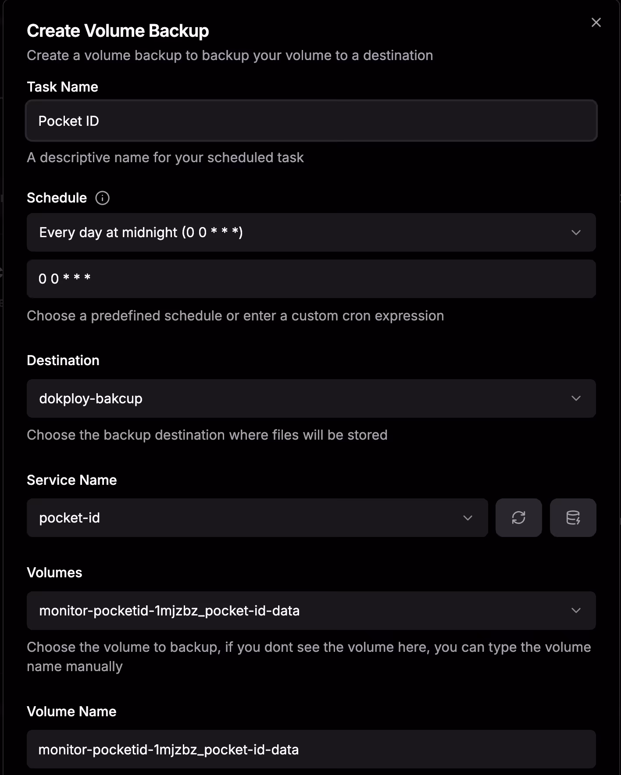Click the Volume Name label

[71, 711]
